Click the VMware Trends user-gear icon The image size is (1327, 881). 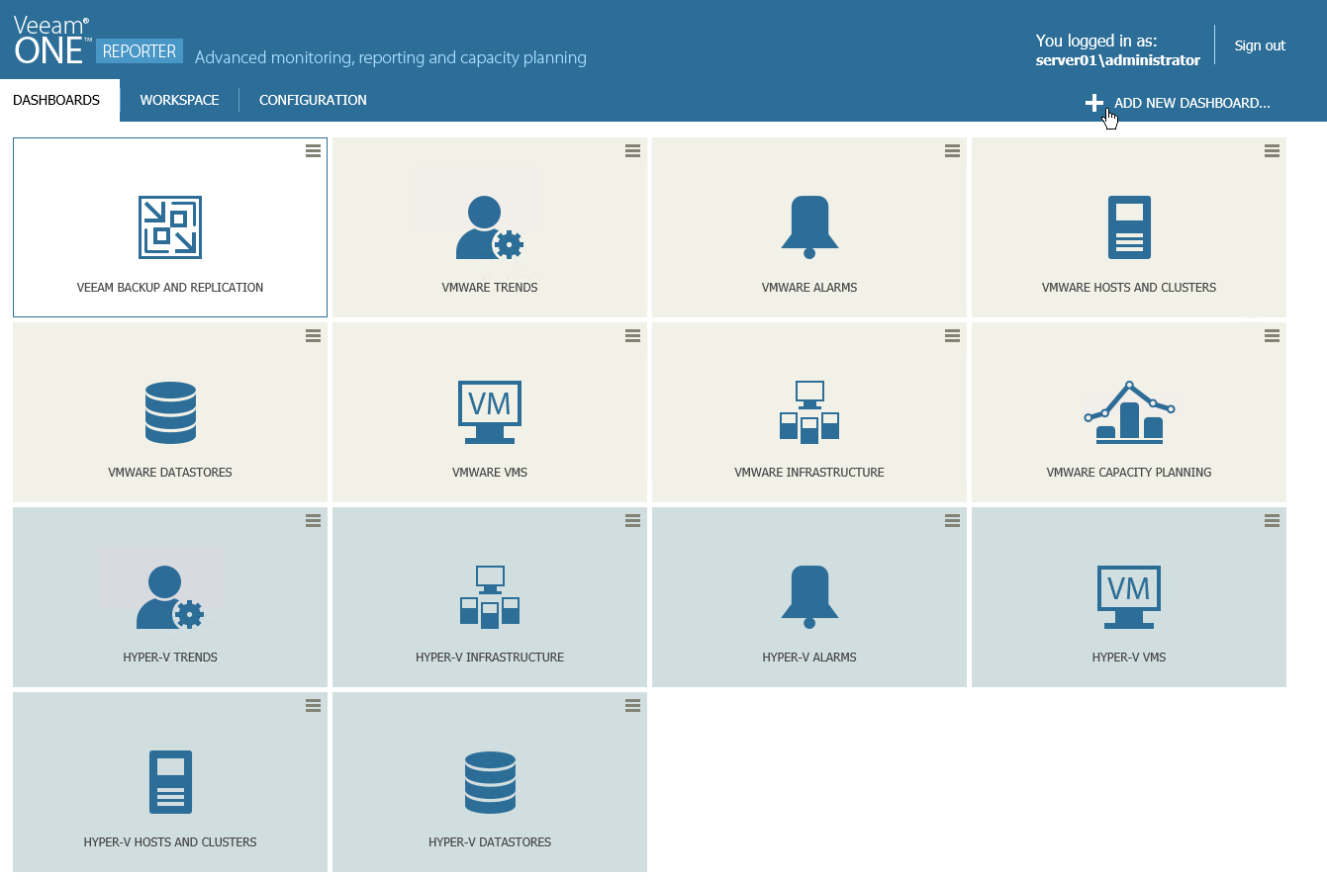490,227
